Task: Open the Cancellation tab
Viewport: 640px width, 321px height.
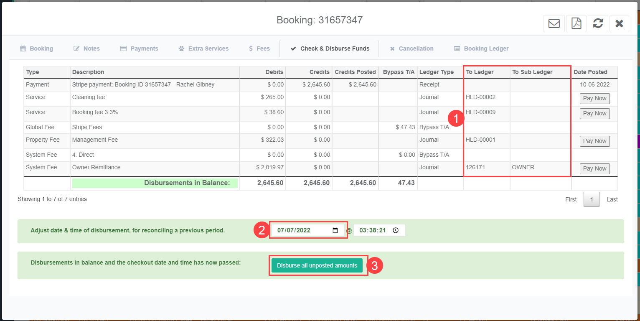Action: point(411,48)
